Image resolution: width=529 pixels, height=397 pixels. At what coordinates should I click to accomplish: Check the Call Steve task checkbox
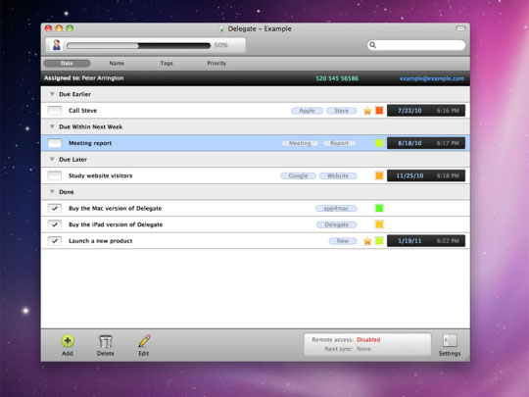coord(55,111)
